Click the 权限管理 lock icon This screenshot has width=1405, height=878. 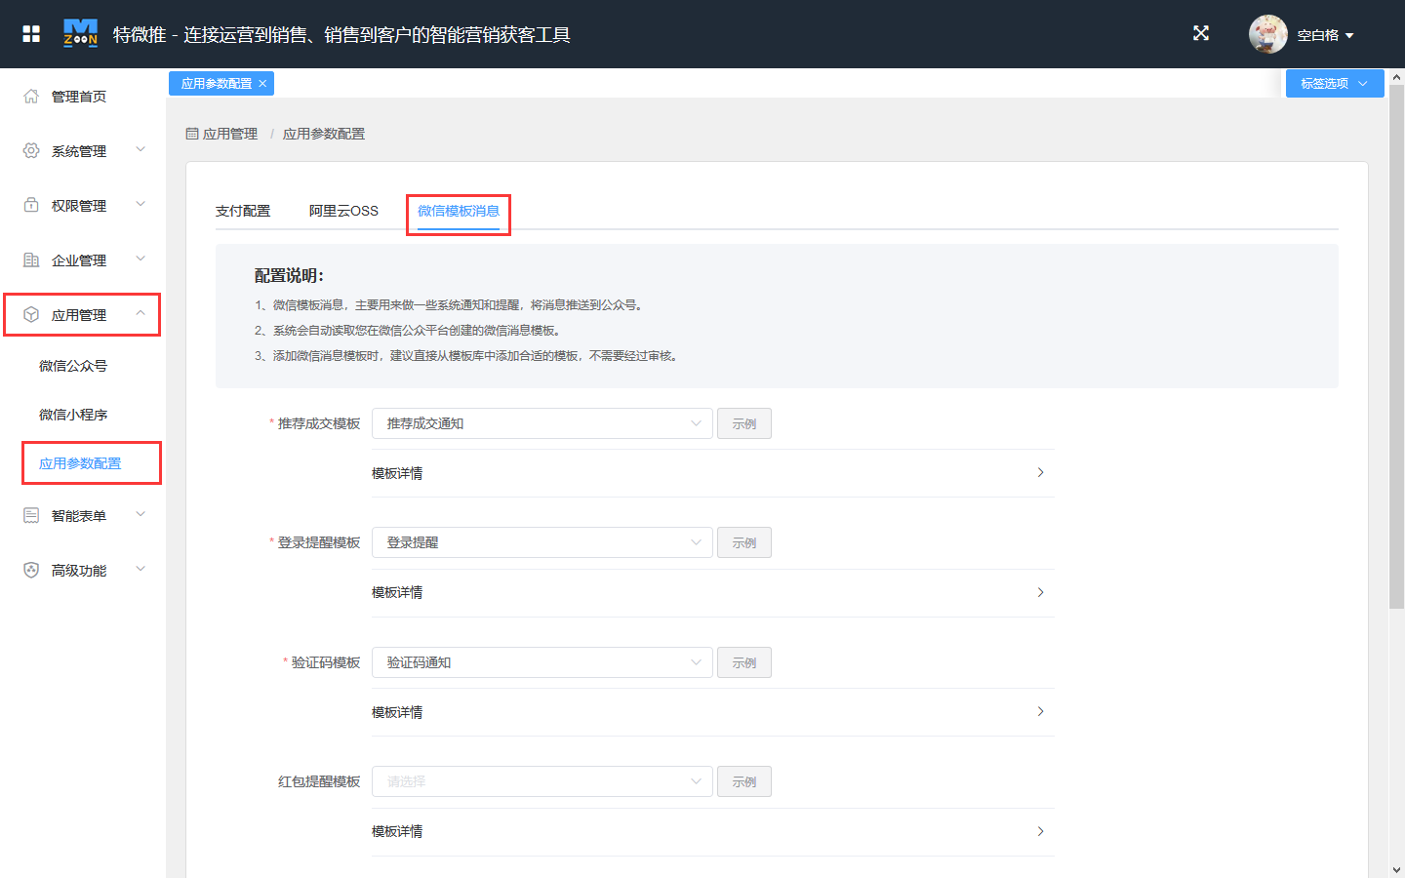[31, 205]
